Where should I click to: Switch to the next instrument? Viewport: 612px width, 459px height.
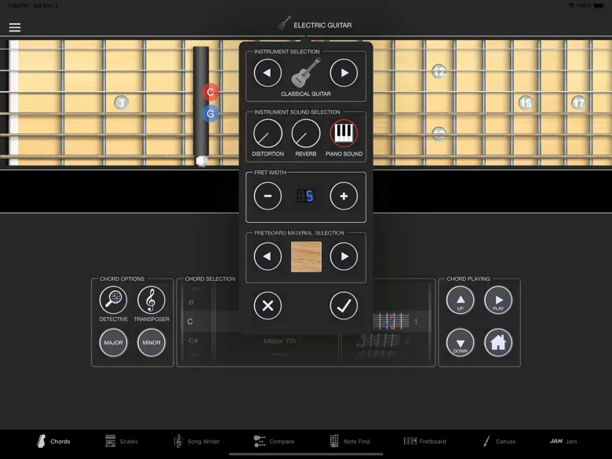point(344,73)
